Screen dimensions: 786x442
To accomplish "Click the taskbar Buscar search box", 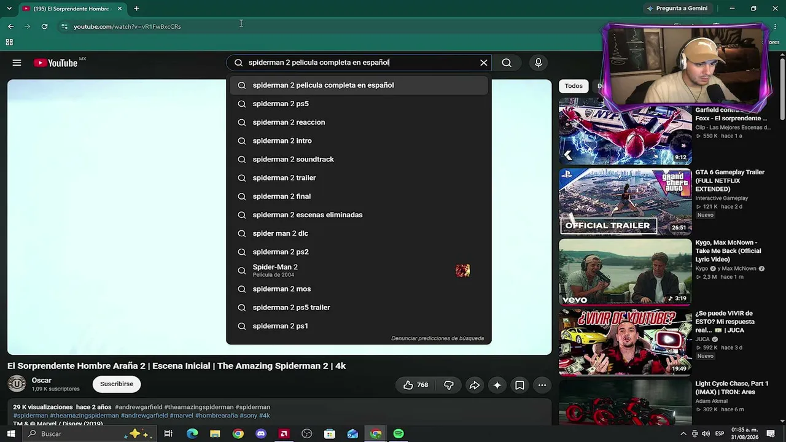I will pos(88,434).
